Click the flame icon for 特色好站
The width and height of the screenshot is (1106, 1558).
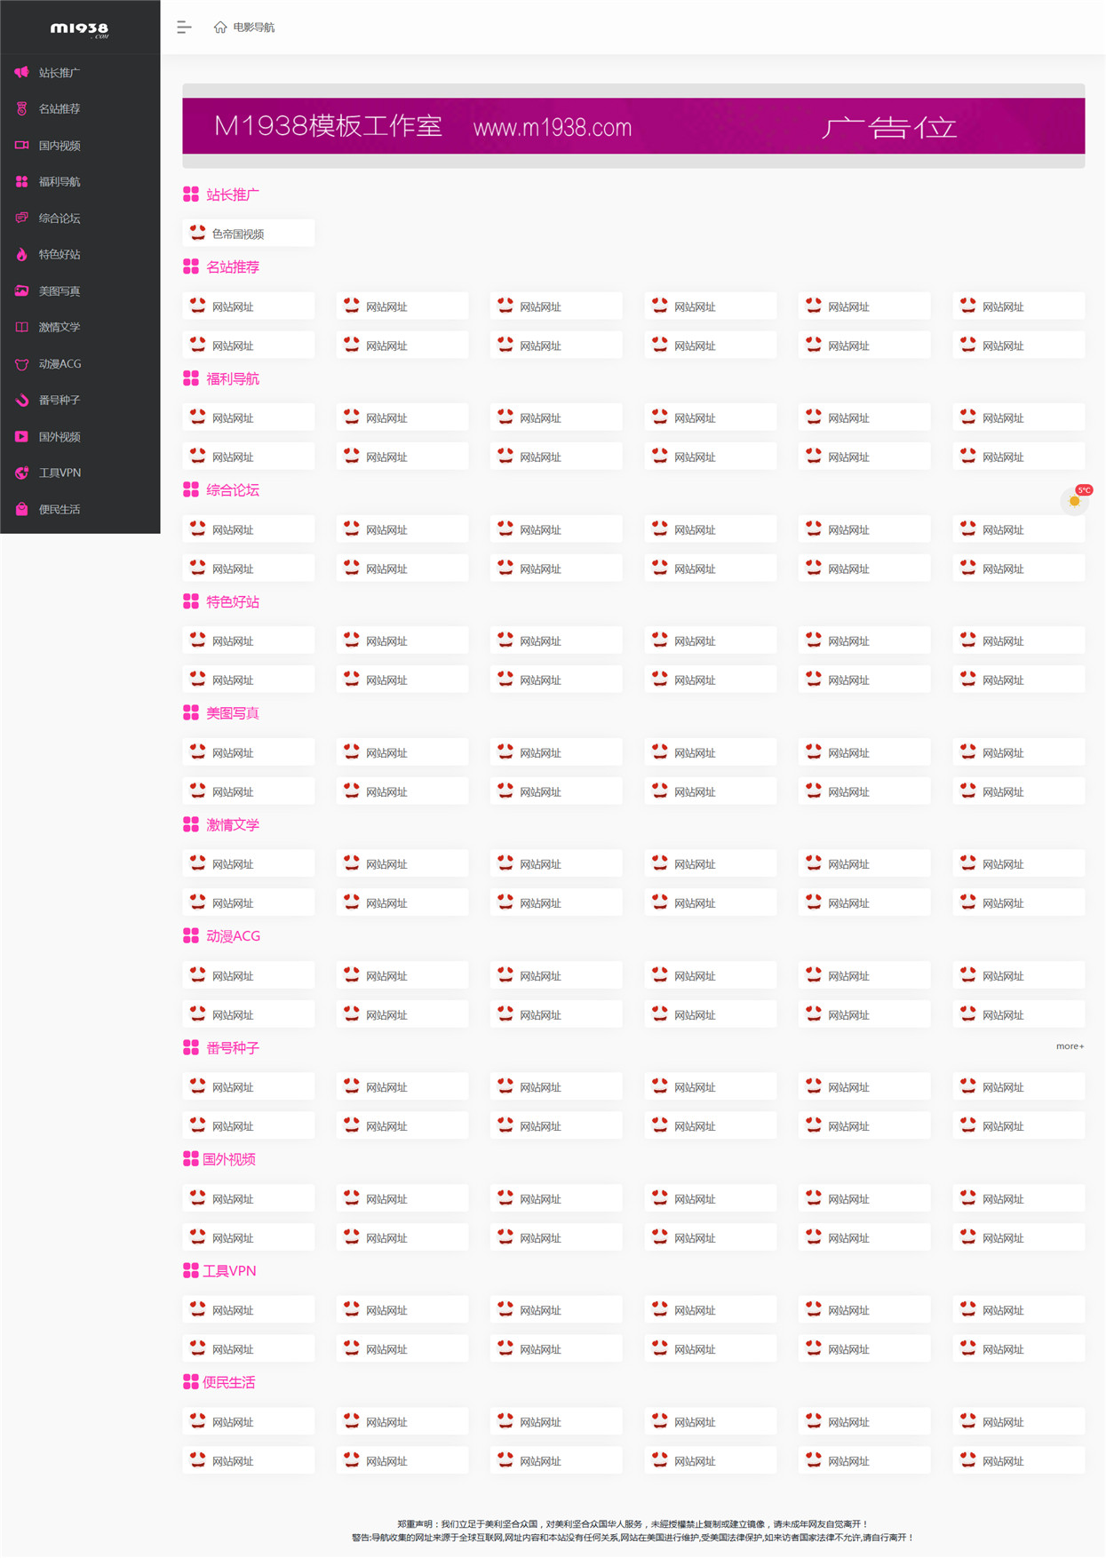(21, 255)
